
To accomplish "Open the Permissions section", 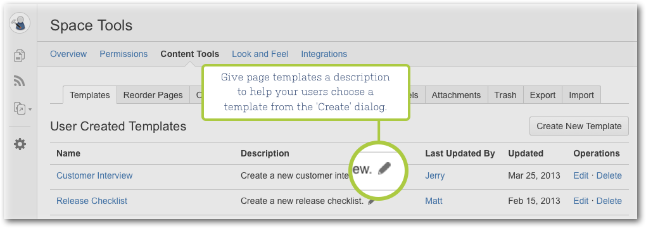I will pyautogui.click(x=123, y=54).
